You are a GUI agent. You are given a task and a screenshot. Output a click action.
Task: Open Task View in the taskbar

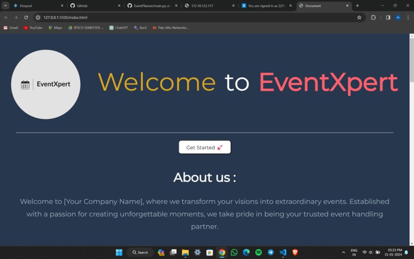[x=173, y=252]
